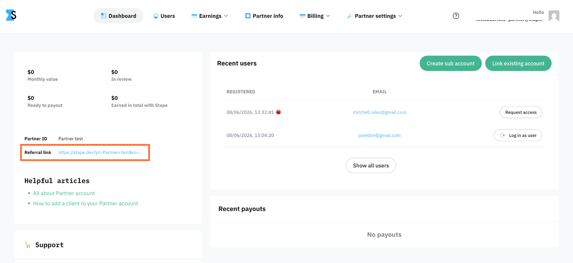
Task: Open the Billing menu
Action: tap(315, 16)
